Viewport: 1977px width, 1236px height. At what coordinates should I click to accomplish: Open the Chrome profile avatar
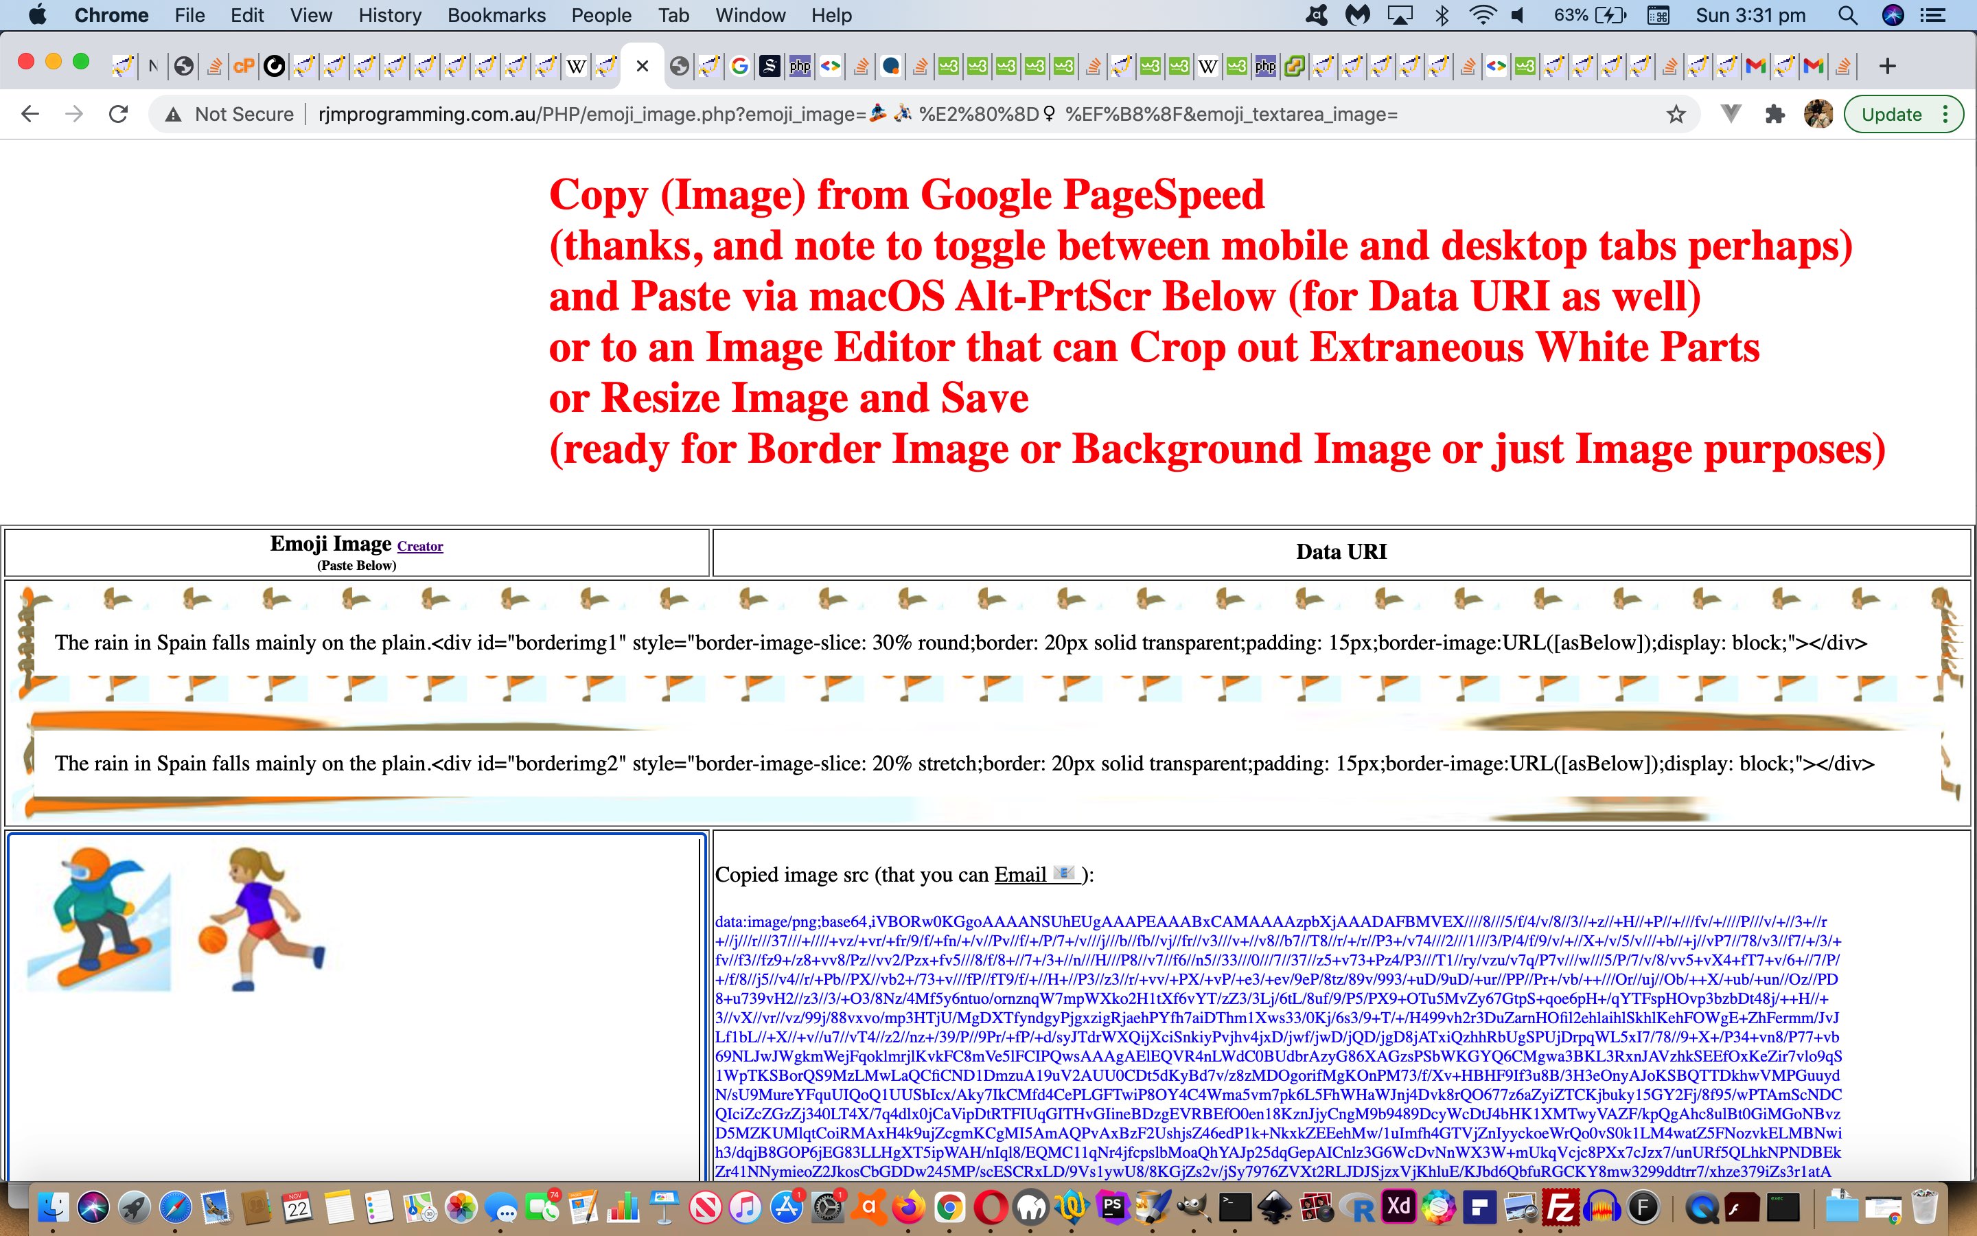1818,115
